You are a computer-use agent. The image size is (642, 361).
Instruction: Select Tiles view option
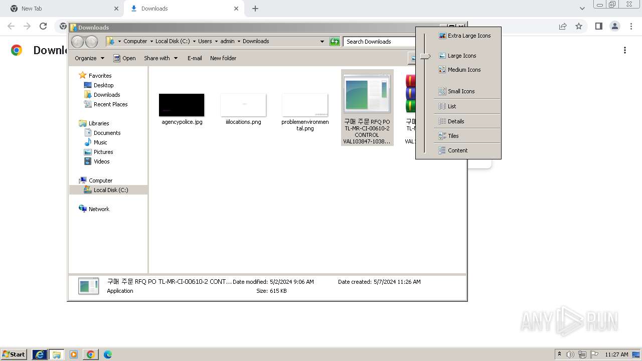(x=448, y=136)
